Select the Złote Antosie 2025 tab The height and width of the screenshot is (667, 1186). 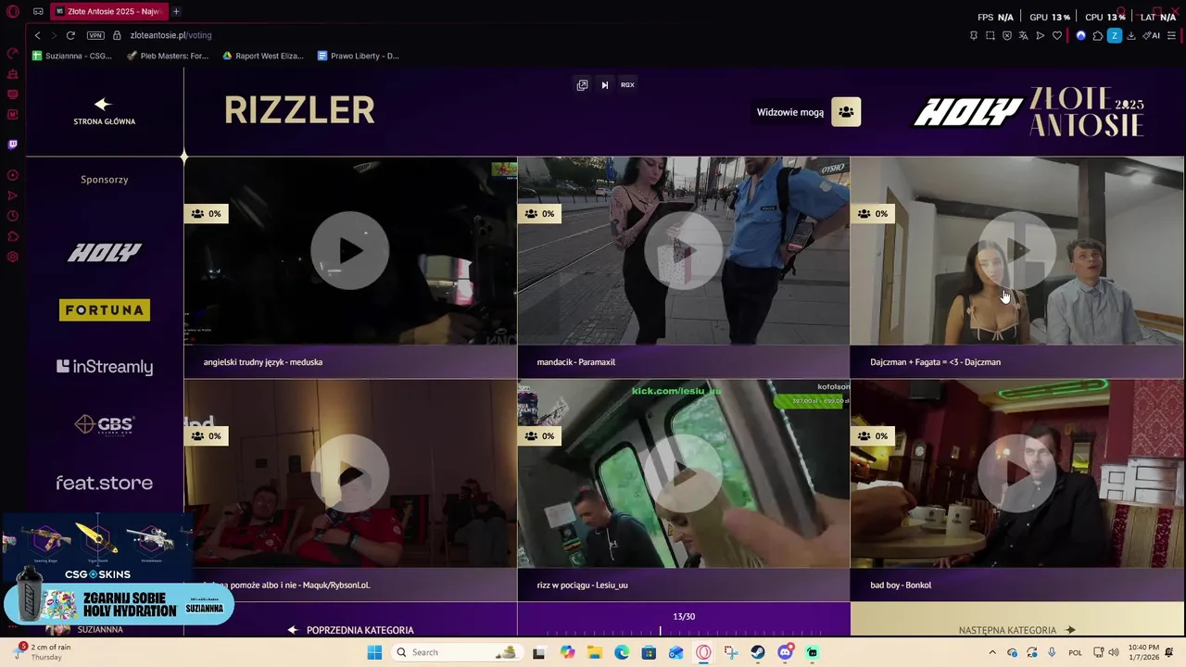[108, 11]
